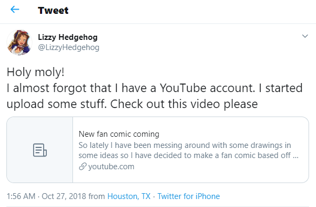Click the Check out this video please text

[184, 104]
